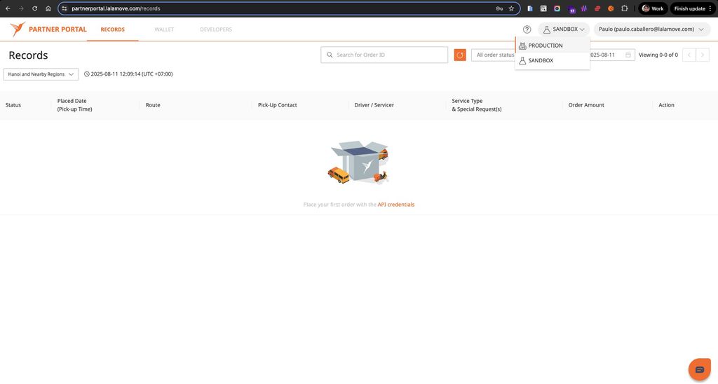The height and width of the screenshot is (384, 718).
Task: Click the Lalamove Partner Portal logo
Action: [48, 29]
